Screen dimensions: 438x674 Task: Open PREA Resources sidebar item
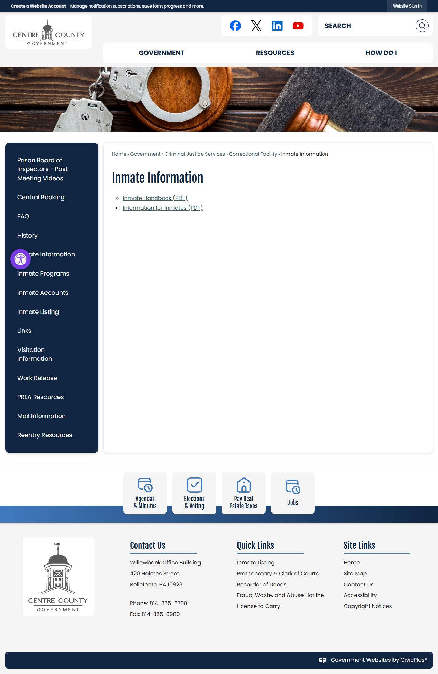point(40,397)
